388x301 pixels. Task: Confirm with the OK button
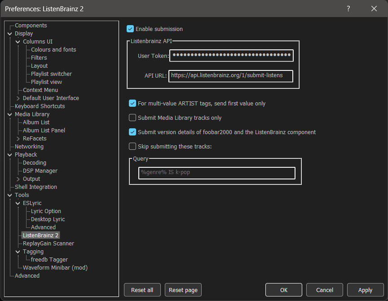coord(284,290)
